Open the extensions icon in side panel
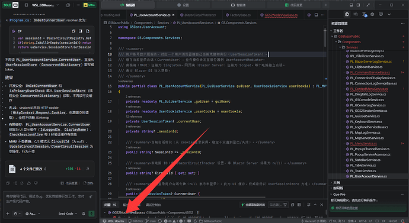The height and width of the screenshot is (223, 409). point(372,14)
